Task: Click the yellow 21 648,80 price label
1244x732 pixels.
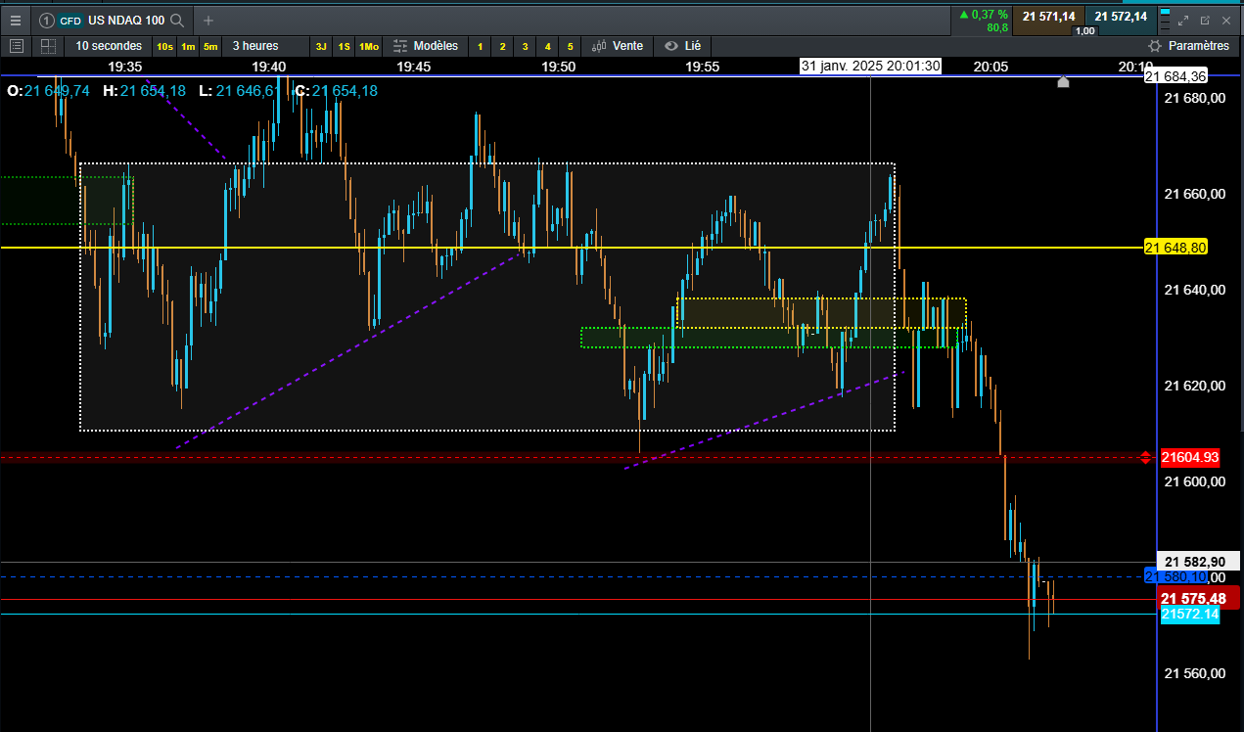Action: pos(1175,248)
